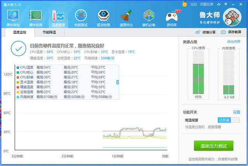Viewport: 248px width, 166px height.
Task: Click 主板温度 value 22℃ in summary
Action: [77, 58]
